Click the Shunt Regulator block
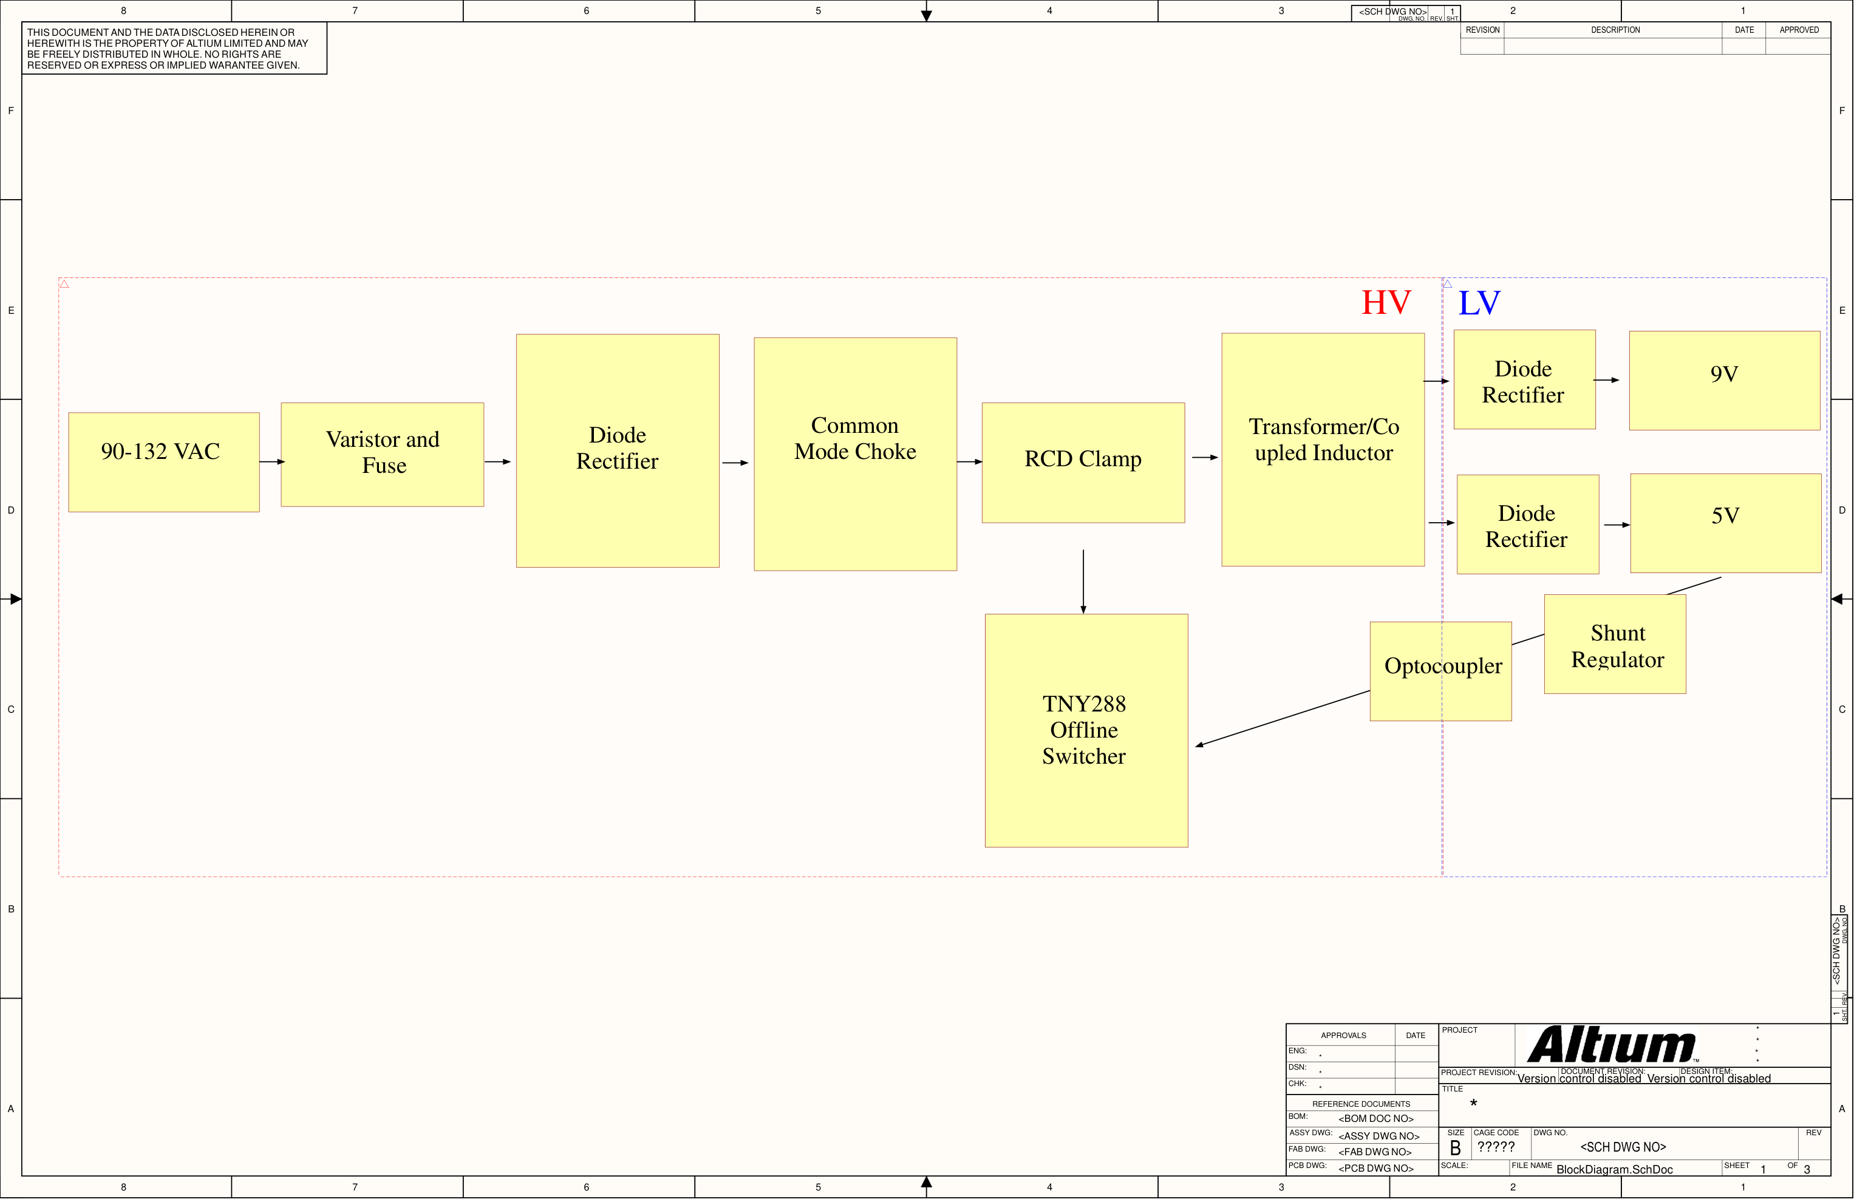 [1614, 643]
